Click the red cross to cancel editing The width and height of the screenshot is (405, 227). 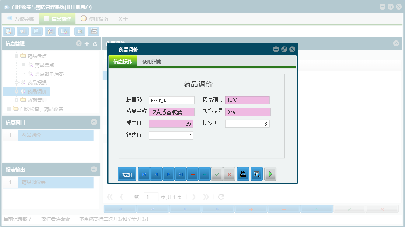point(229,174)
